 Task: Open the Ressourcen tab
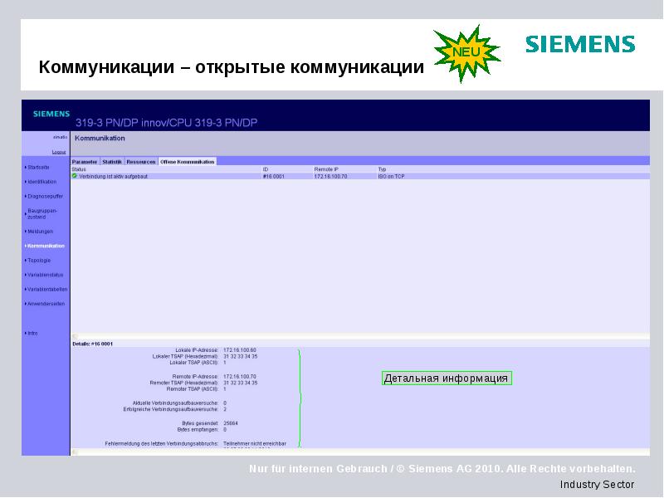140,160
